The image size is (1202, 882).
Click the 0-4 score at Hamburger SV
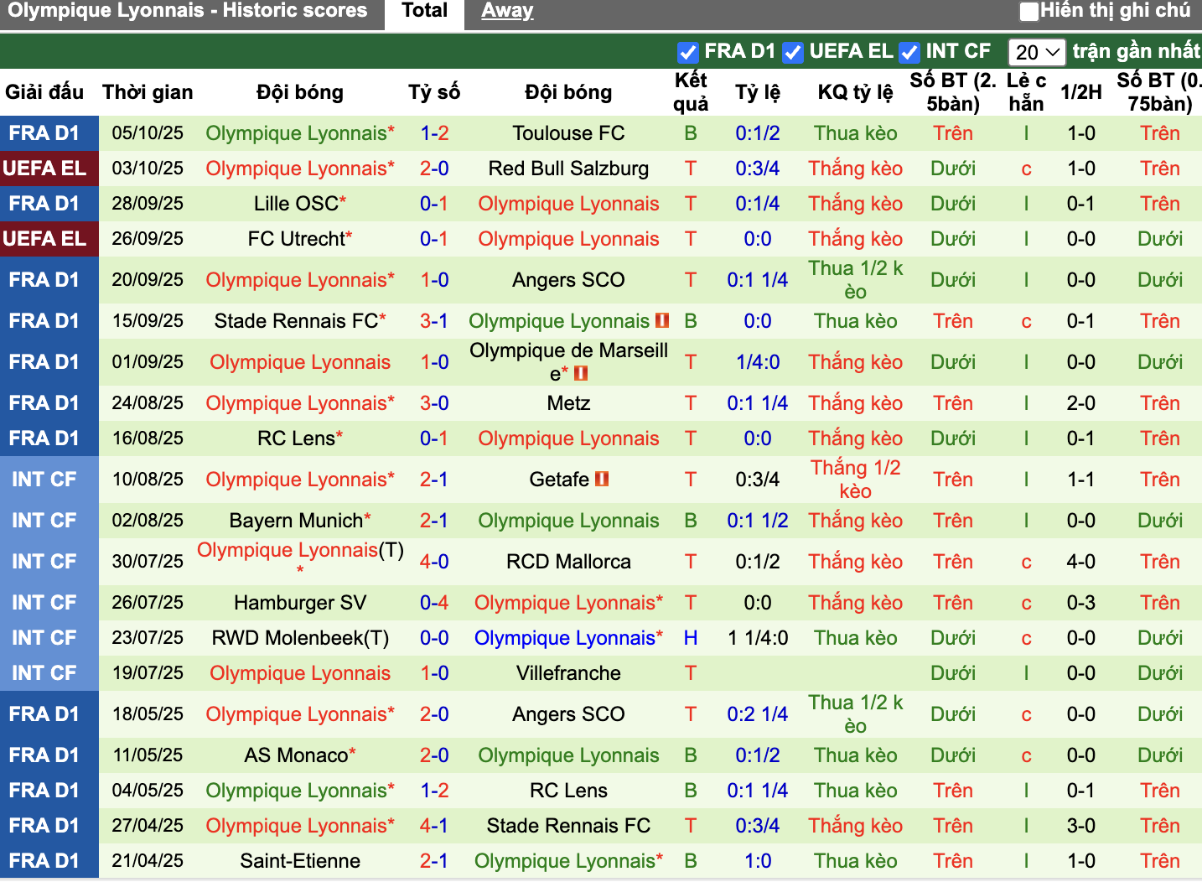point(434,603)
